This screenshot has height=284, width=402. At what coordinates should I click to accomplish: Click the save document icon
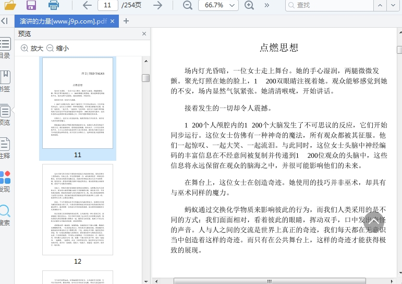31,5
